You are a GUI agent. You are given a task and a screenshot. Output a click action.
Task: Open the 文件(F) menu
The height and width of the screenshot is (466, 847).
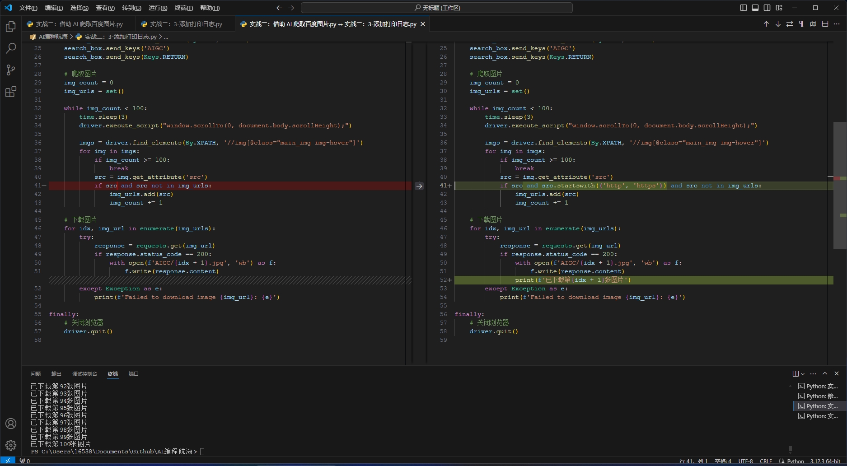(x=28, y=8)
